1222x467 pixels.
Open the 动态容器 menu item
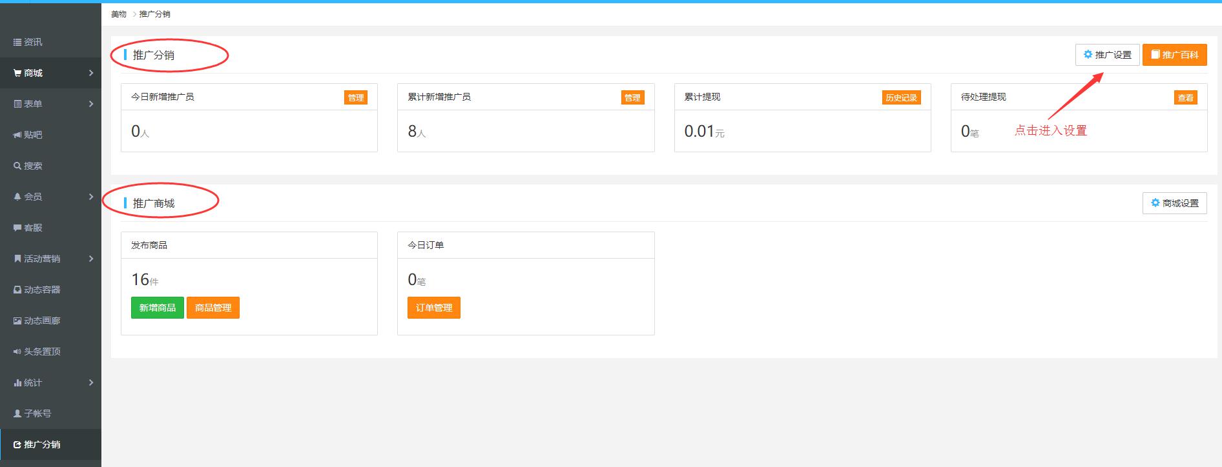coord(42,290)
